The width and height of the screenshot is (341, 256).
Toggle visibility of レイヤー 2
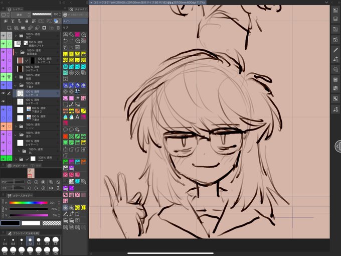4,60
